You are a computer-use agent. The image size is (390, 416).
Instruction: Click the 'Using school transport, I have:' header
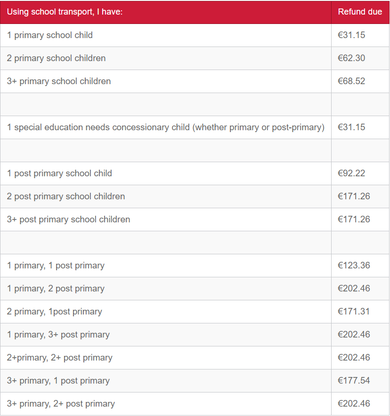65,12
